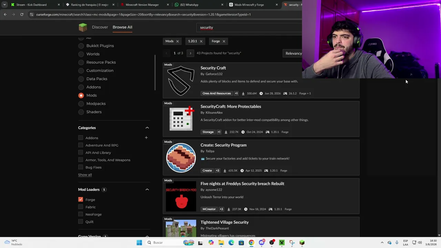The height and width of the screenshot is (248, 441).
Task: Remove the 1.20.1 version filter chip
Action: [x=201, y=41]
